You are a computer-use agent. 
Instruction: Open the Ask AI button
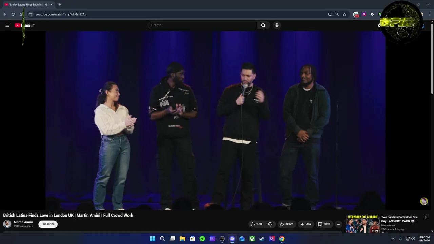pyautogui.click(x=305, y=224)
